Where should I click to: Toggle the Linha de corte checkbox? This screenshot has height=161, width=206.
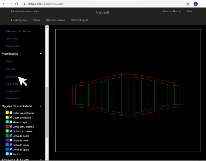click(11, 140)
